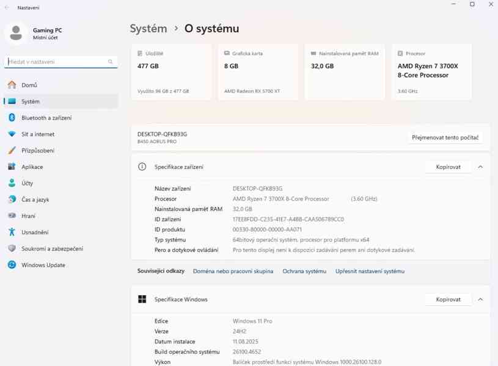Click the RAM memory card icon
The image size is (498, 366).
point(313,53)
